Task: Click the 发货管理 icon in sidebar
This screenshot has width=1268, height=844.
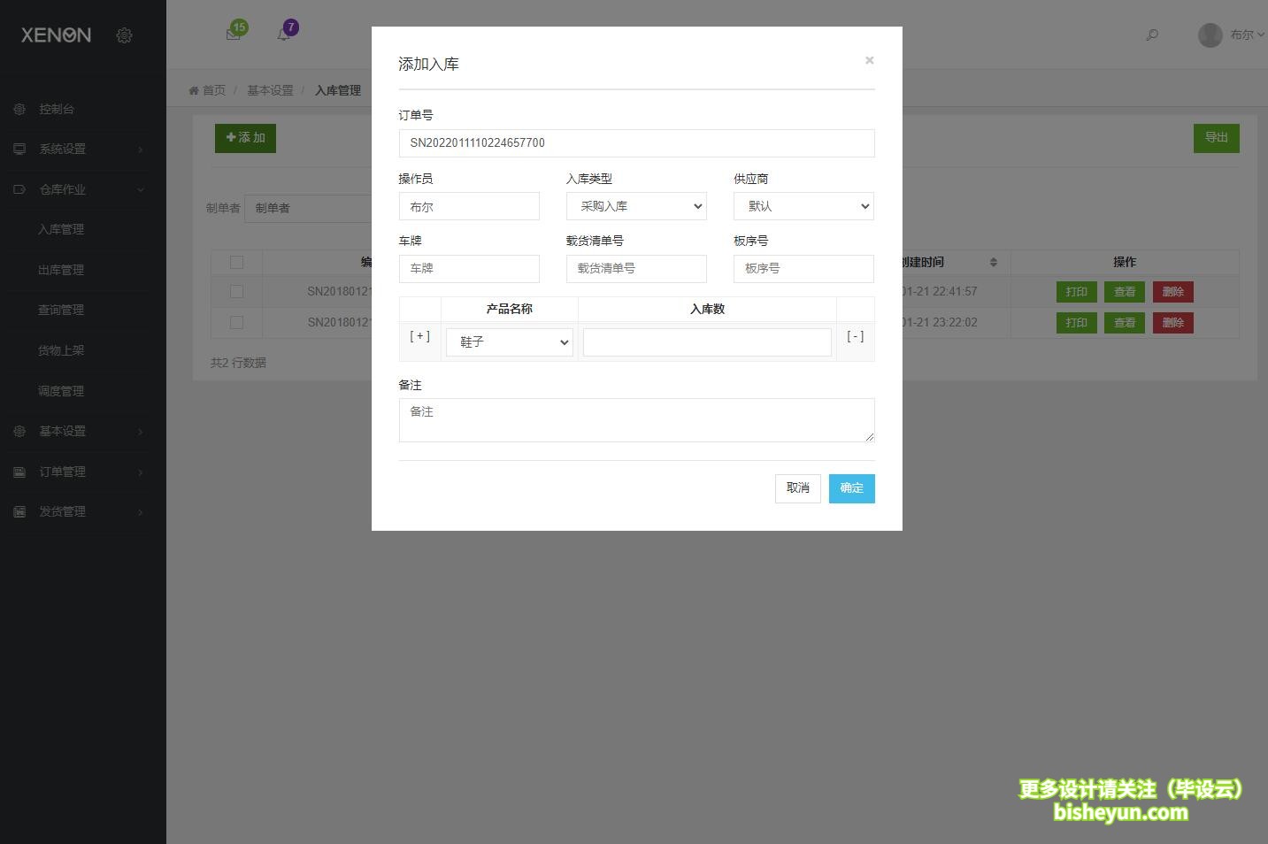Action: pyautogui.click(x=19, y=511)
